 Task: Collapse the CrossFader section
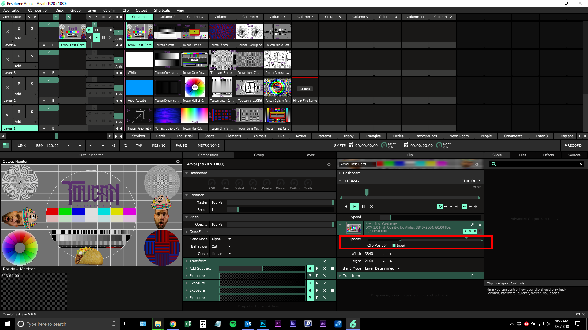click(187, 232)
